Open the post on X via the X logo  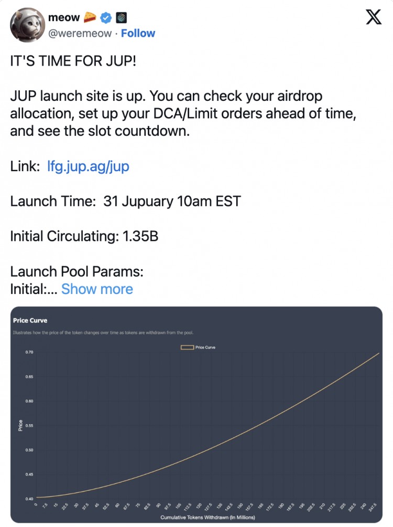[x=373, y=17]
